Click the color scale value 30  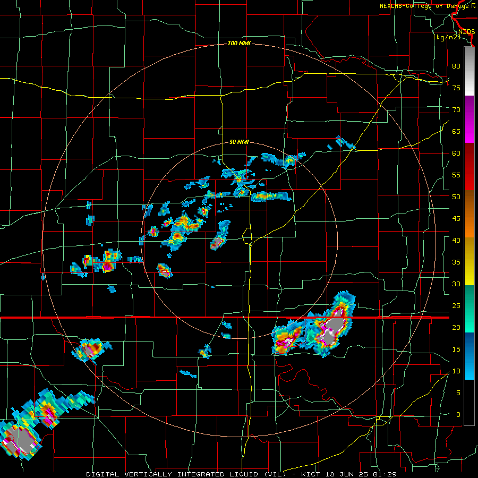point(456,284)
